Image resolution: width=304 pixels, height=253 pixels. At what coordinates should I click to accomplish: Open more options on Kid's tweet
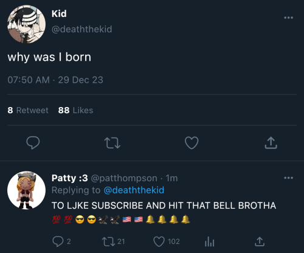(288, 18)
